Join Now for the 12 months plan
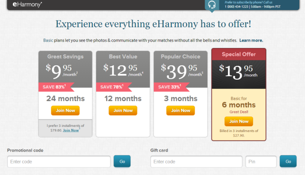 [x=123, y=111]
